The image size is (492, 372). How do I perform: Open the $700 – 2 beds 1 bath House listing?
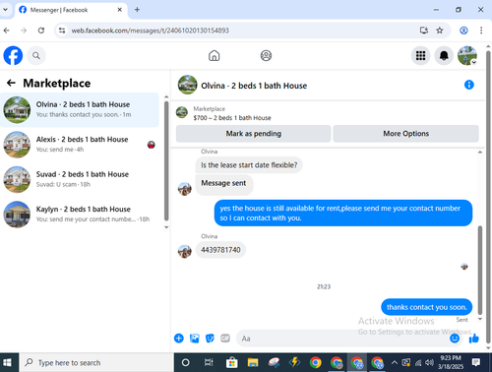click(x=232, y=118)
